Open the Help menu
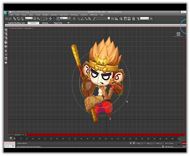Viewport: 190px width, 156px height. [102, 15]
